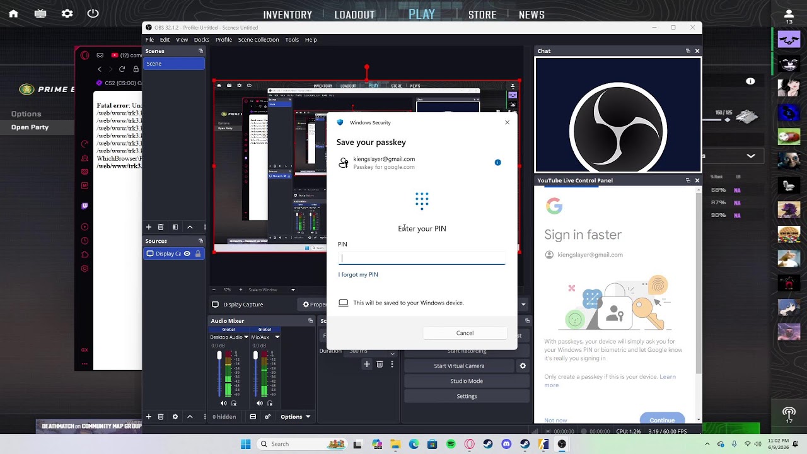The height and width of the screenshot is (454, 807).
Task: Click Continue button in YouTube Live panel
Action: coord(662,419)
